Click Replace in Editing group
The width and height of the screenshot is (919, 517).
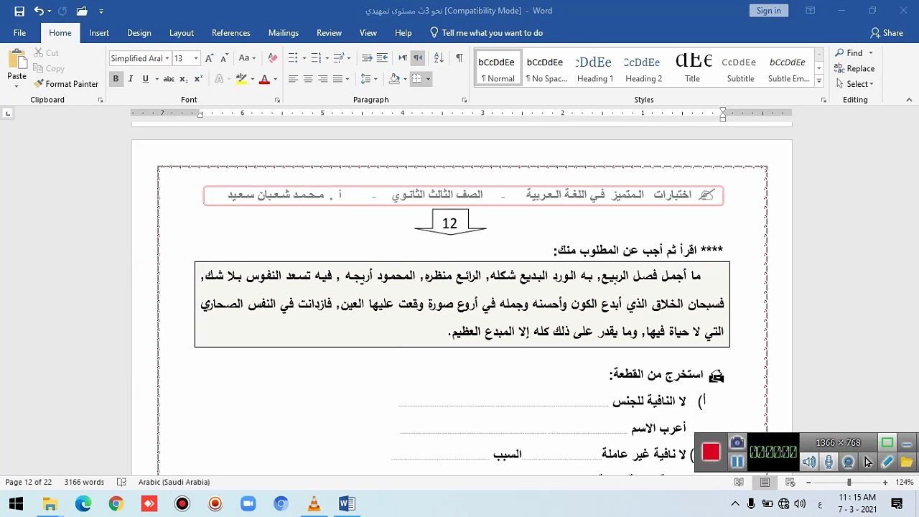coord(854,68)
